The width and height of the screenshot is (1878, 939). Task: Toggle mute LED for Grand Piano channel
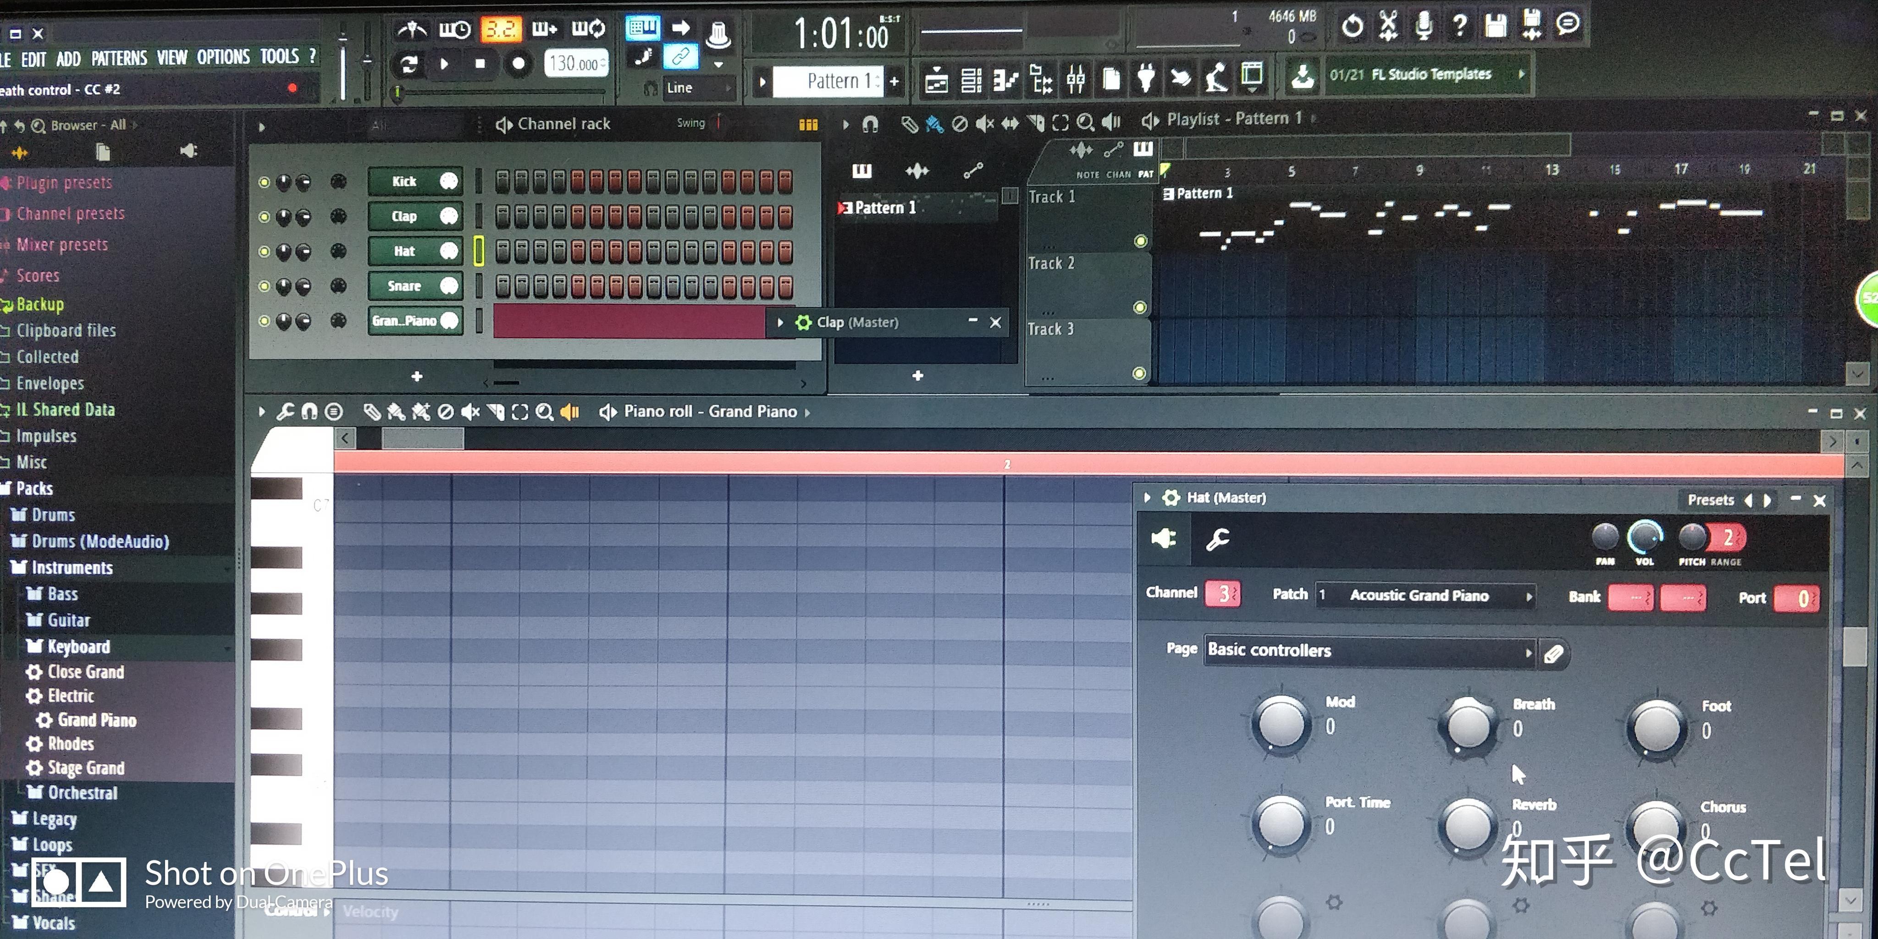(x=264, y=321)
